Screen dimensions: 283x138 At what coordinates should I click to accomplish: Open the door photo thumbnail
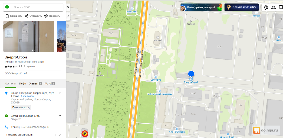[29, 36]
